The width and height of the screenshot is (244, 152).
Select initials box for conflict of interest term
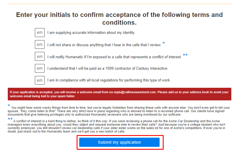40,56
